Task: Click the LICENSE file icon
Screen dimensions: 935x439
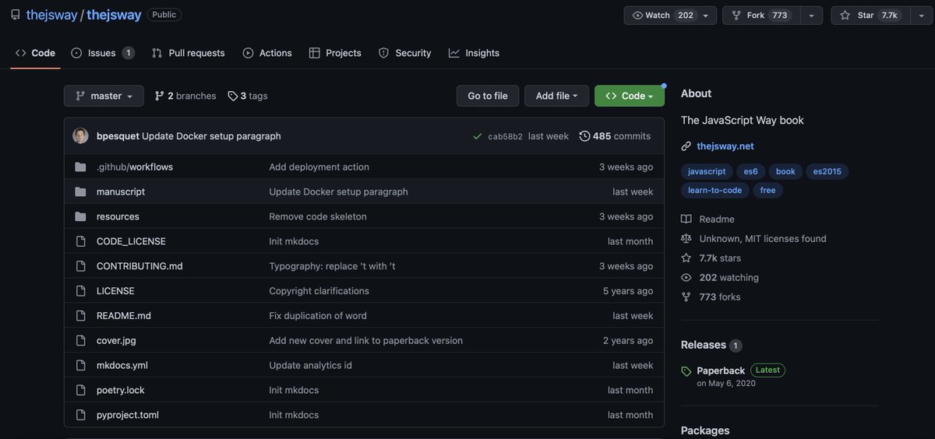Action: click(80, 291)
